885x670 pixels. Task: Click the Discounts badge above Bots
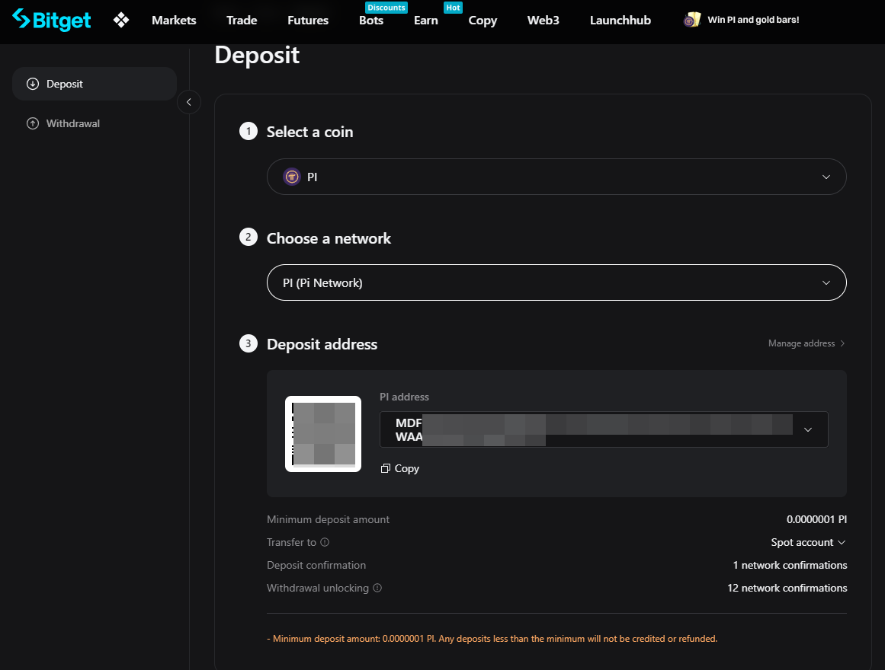386,8
